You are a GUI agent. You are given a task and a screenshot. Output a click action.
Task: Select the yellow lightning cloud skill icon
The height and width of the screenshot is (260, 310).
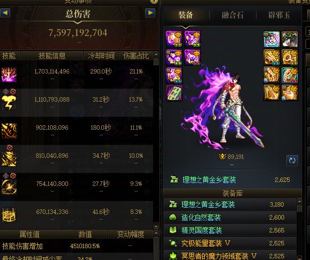[x=9, y=103]
